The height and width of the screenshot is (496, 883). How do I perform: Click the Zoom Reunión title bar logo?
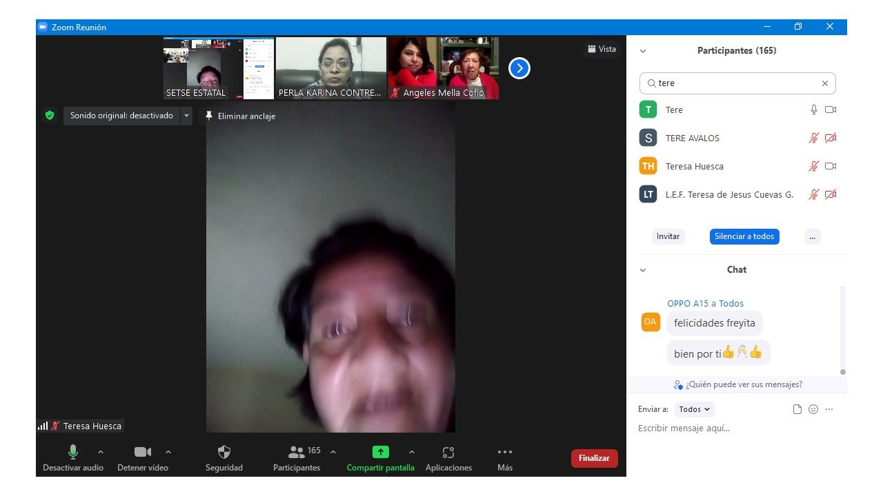(x=43, y=27)
